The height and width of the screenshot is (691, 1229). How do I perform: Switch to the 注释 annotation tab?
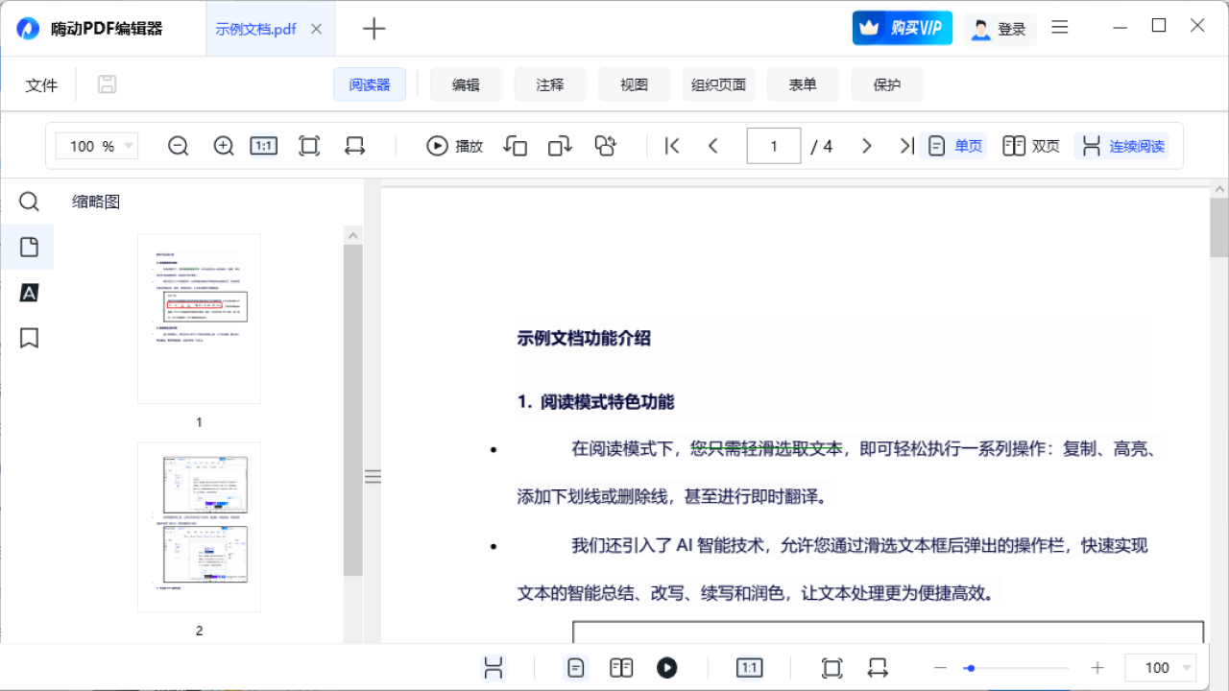click(x=550, y=84)
